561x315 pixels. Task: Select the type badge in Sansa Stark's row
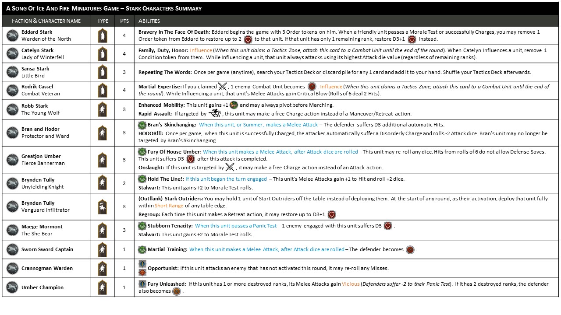(x=102, y=72)
